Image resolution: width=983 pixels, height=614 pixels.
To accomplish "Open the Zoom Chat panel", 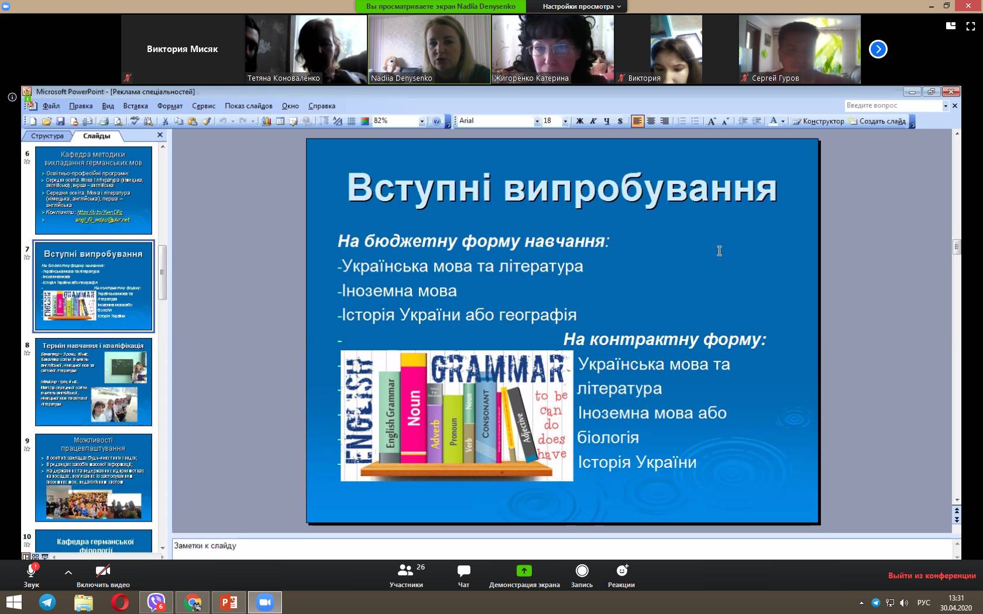I will coord(463,575).
